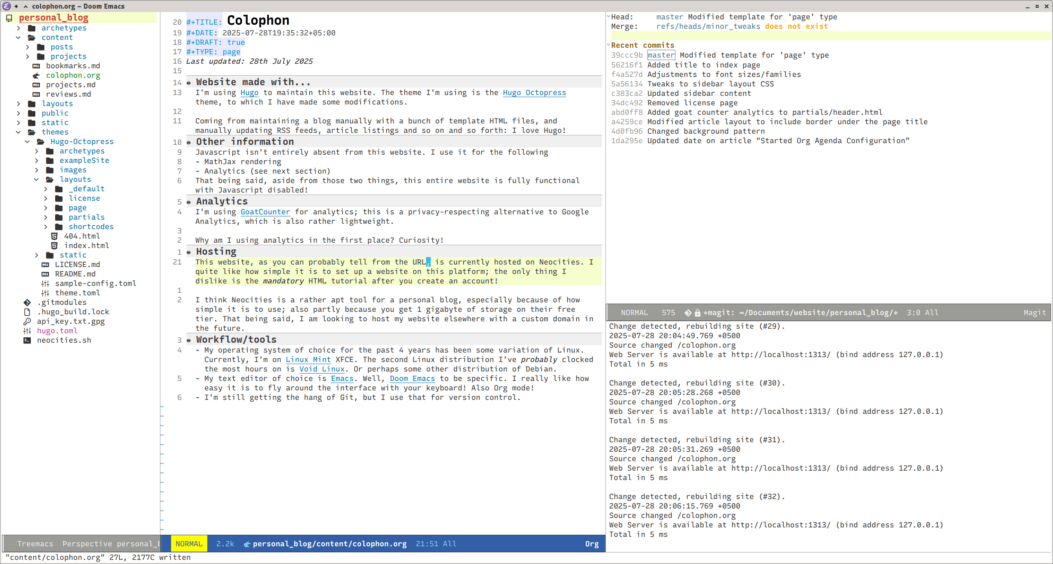Click the colophon.org file path in the modeline
This screenshot has height=564, width=1053.
329,544
